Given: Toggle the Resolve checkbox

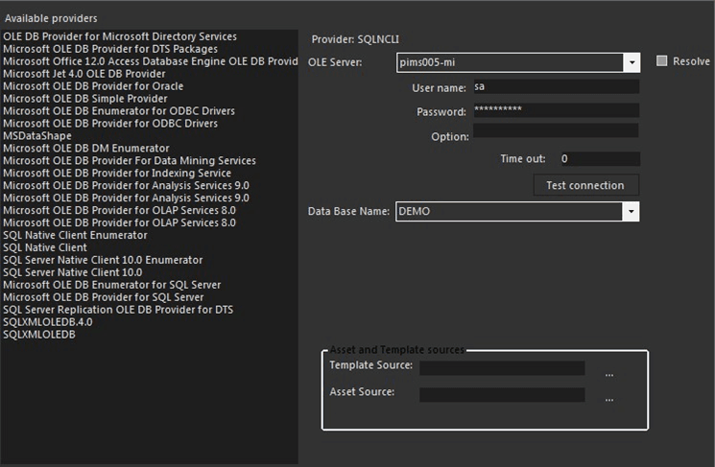Looking at the screenshot, I should coord(661,61).
